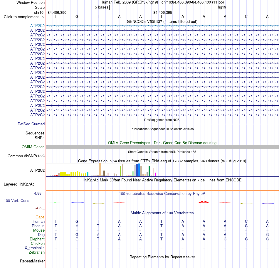Select the X_tropicalis species row label
Viewport: 279px width, 268px height.
[x=35, y=248]
